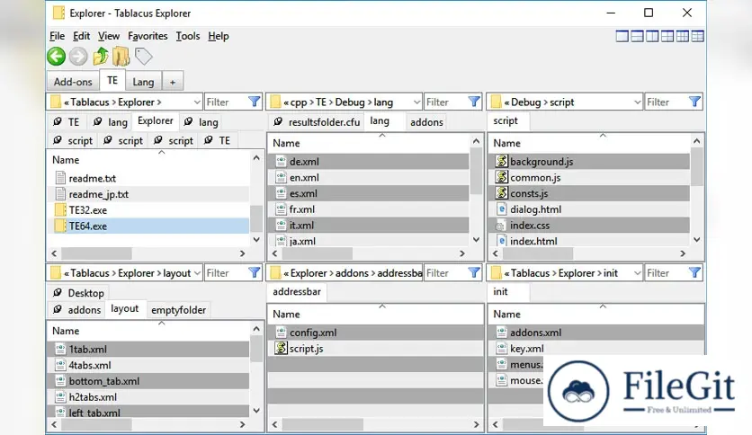Select readme_jp.txt file
Image resolution: width=752 pixels, height=435 pixels.
click(148, 194)
